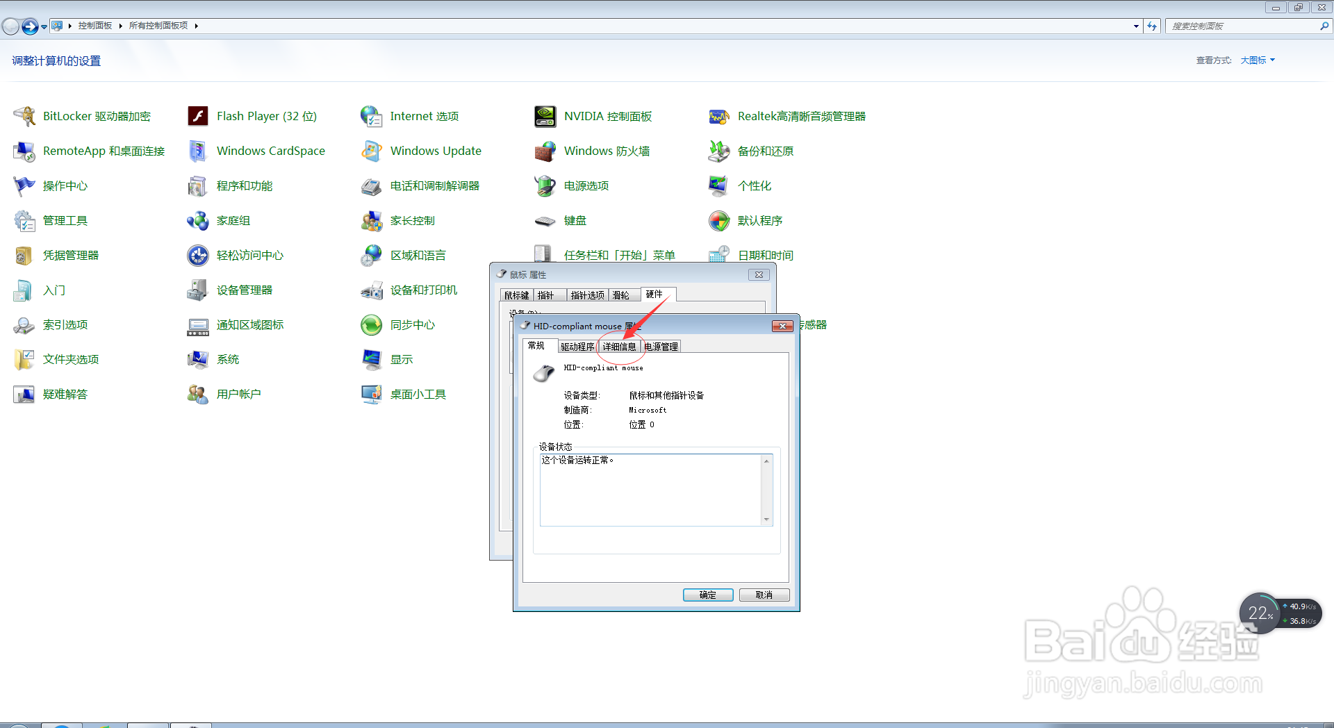
Task: Open Desktop Gadgets icon
Action: pyautogui.click(x=372, y=394)
